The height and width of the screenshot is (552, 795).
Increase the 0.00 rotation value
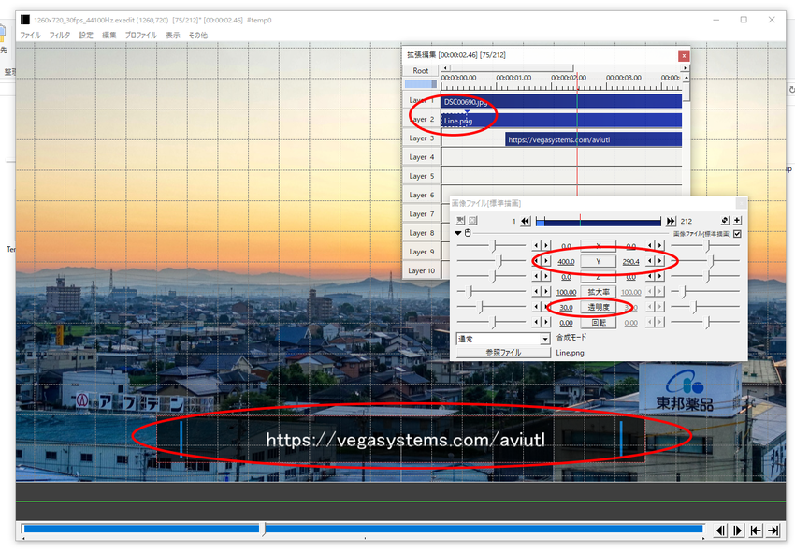[546, 322]
